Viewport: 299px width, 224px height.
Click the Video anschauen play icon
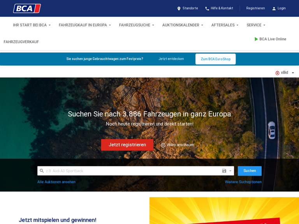pyautogui.click(x=163, y=145)
